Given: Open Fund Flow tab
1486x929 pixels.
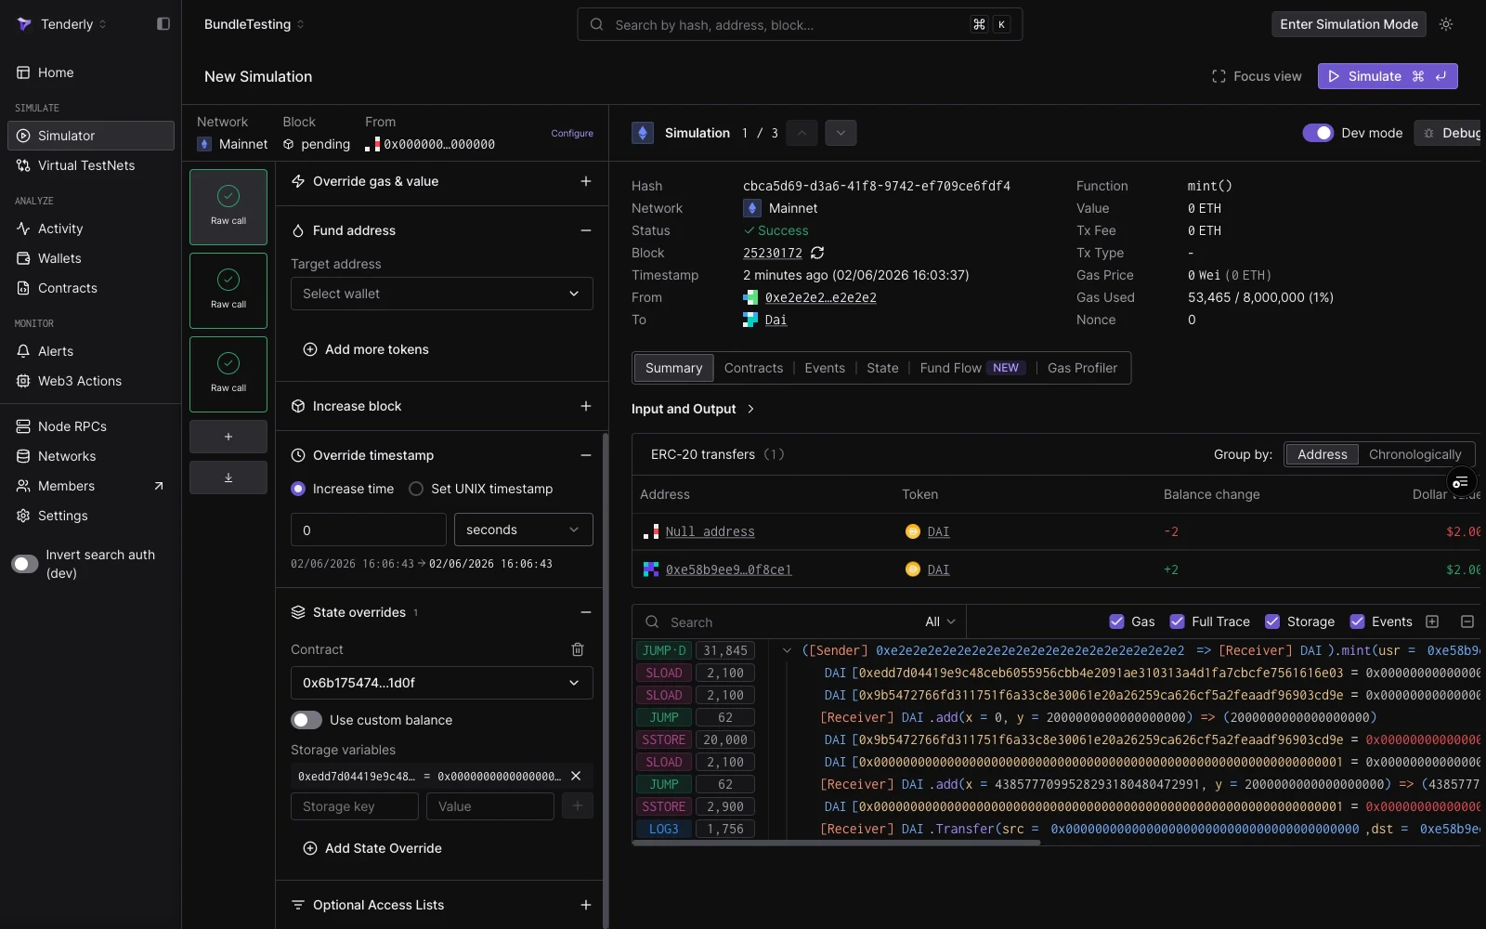Looking at the screenshot, I should 971,368.
